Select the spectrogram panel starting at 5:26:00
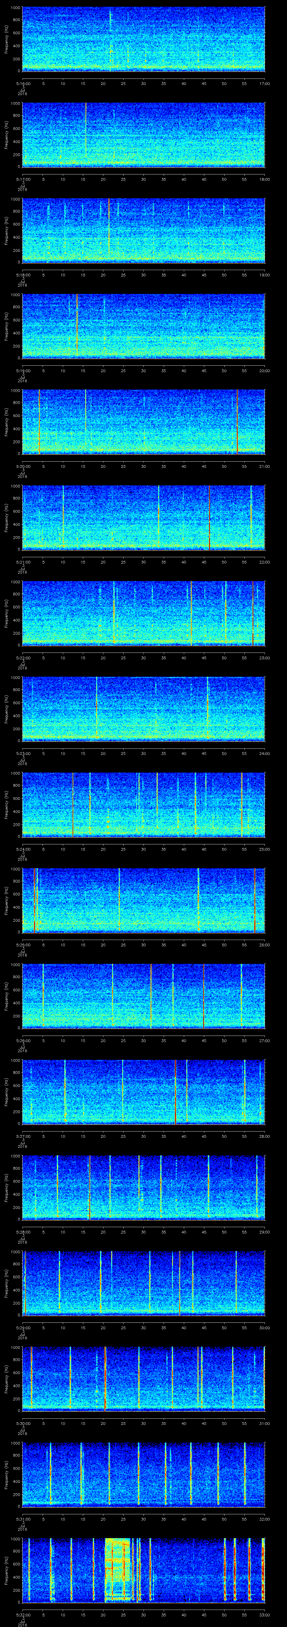This screenshot has height=1627, width=287. coord(143,996)
